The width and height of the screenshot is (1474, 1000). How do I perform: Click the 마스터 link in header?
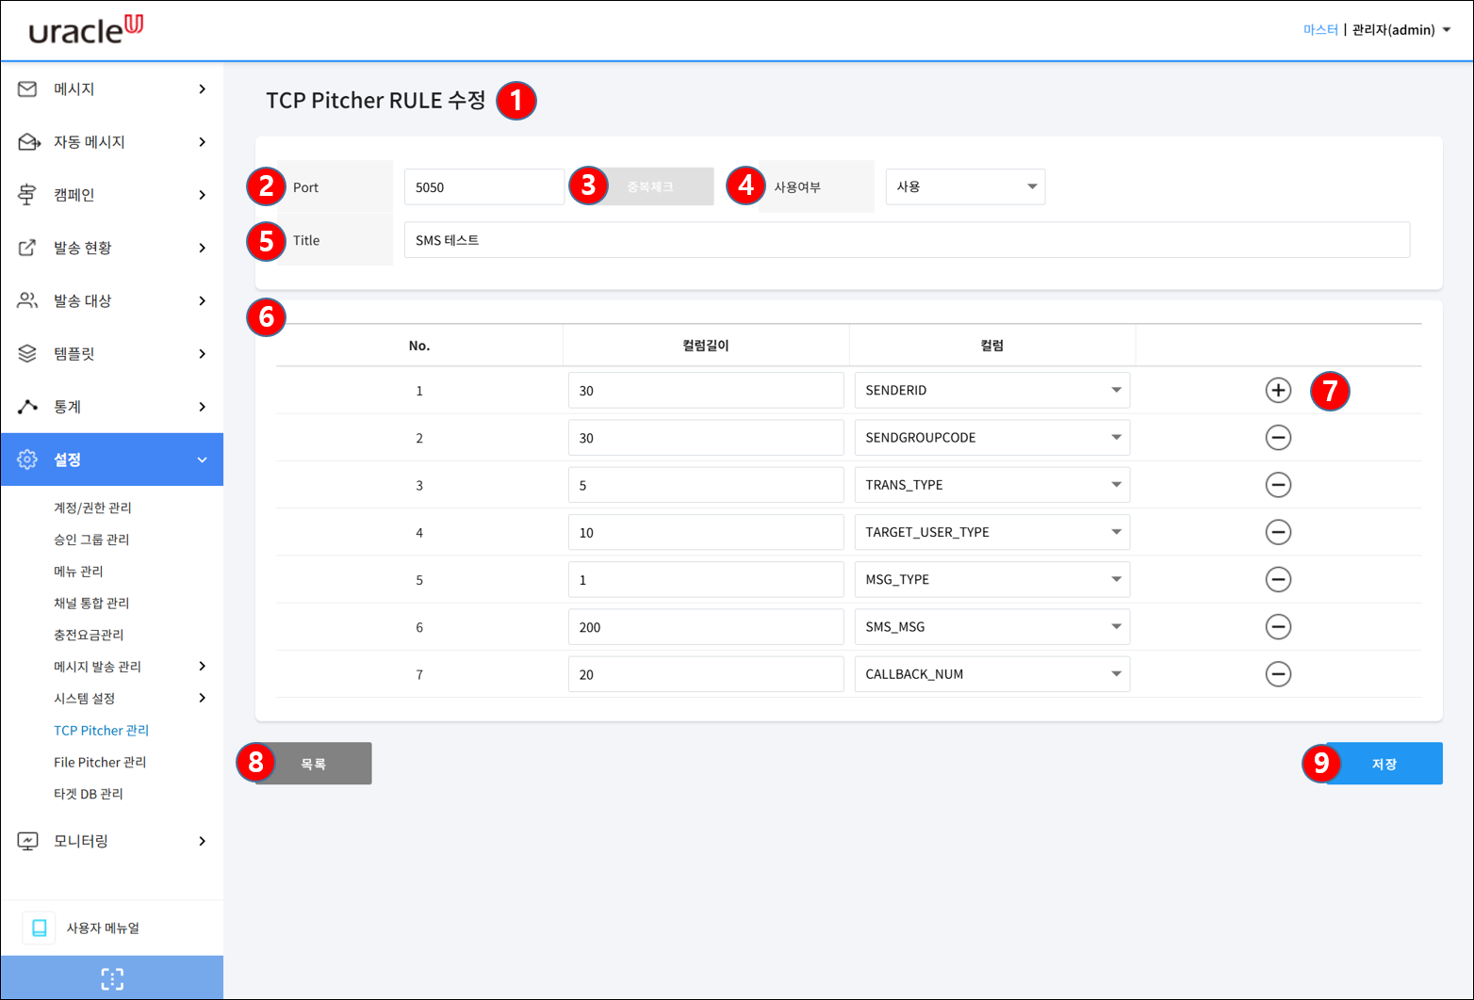tap(1320, 30)
